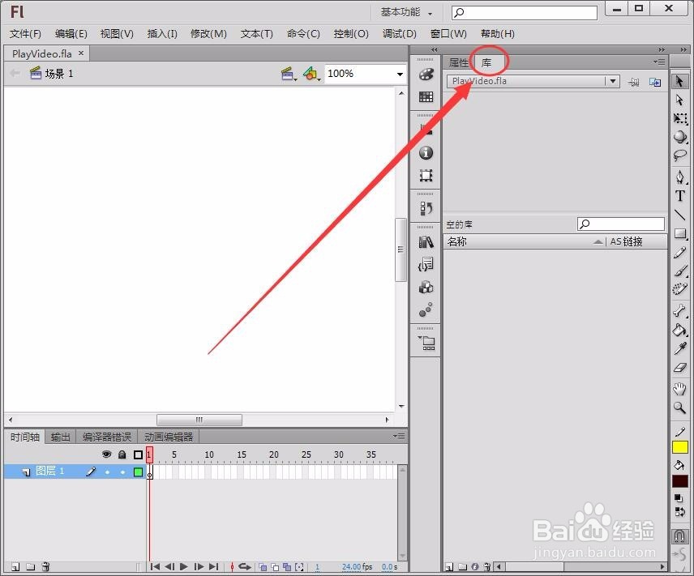Viewport: 694px width, 576px height.
Task: Delete layer with timeline trash icon
Action: point(45,567)
